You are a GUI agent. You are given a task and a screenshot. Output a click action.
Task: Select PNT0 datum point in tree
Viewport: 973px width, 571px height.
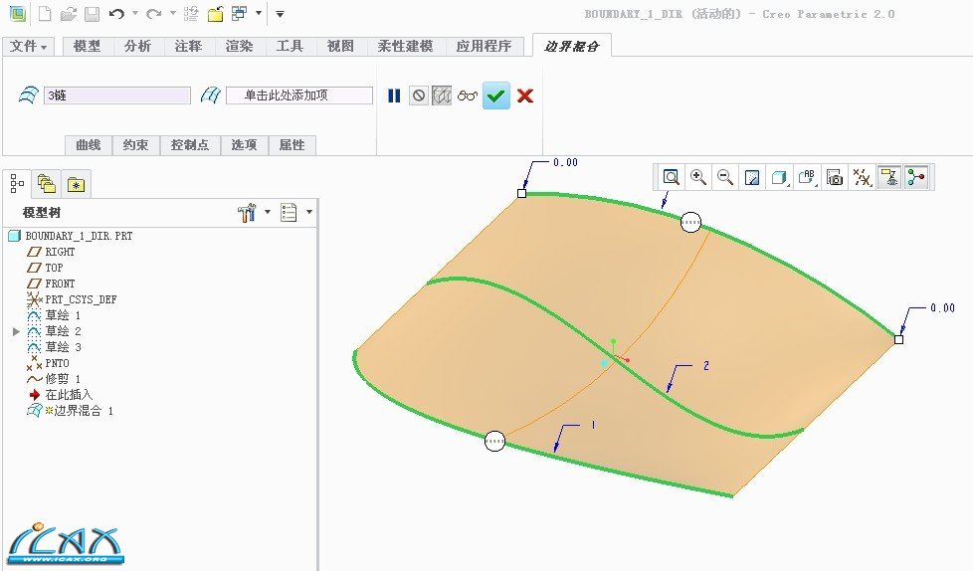[48, 363]
